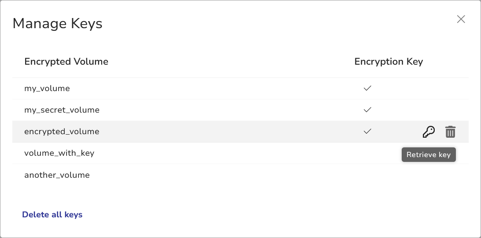Screen dimensions: 481x238
Task: Close the Manage Keys dialog
Action: click(x=461, y=19)
